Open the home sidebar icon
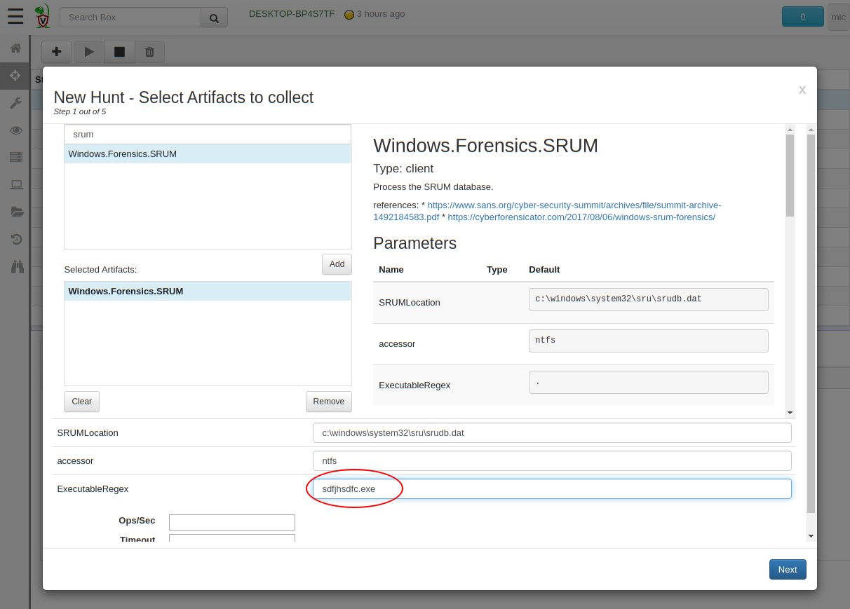The height and width of the screenshot is (609, 850). click(15, 48)
